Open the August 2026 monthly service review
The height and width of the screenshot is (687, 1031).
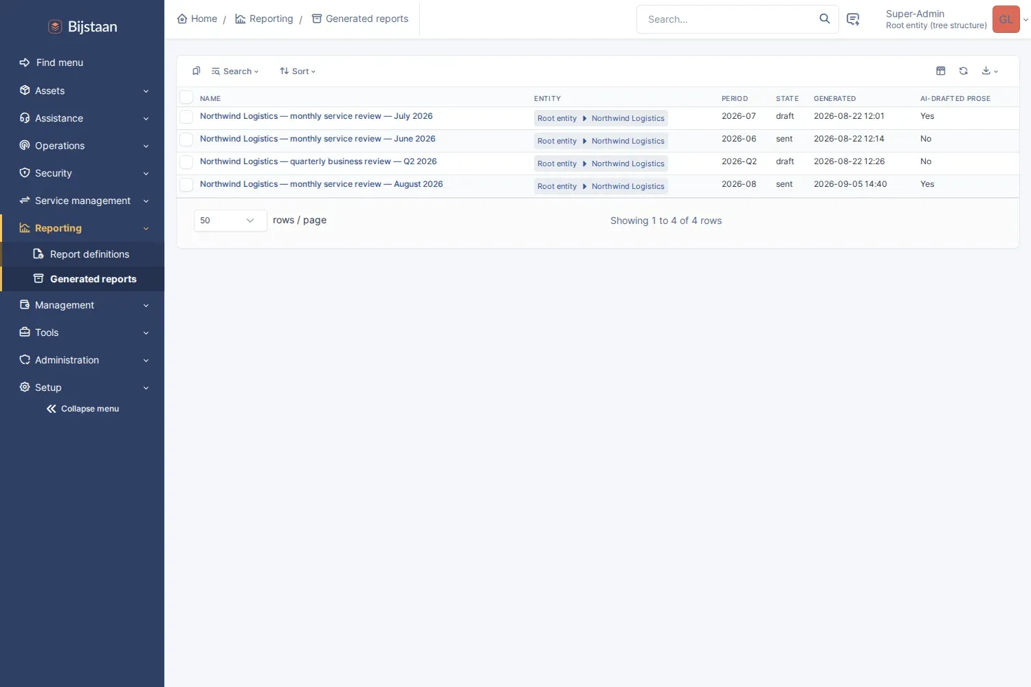322,184
